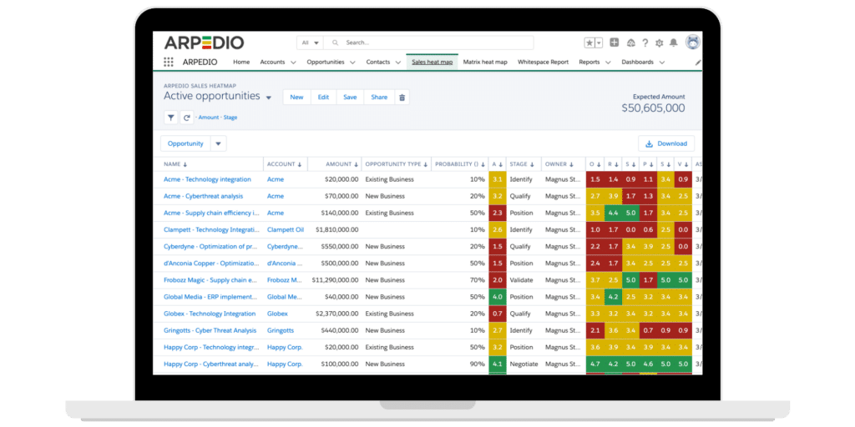
Task: Sort by the OWNER column arrow
Action: (572, 164)
